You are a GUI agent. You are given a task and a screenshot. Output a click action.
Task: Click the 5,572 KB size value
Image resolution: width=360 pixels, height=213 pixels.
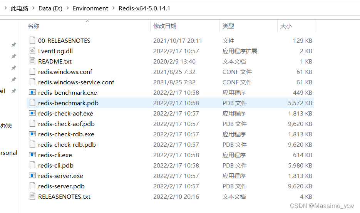point(300,103)
